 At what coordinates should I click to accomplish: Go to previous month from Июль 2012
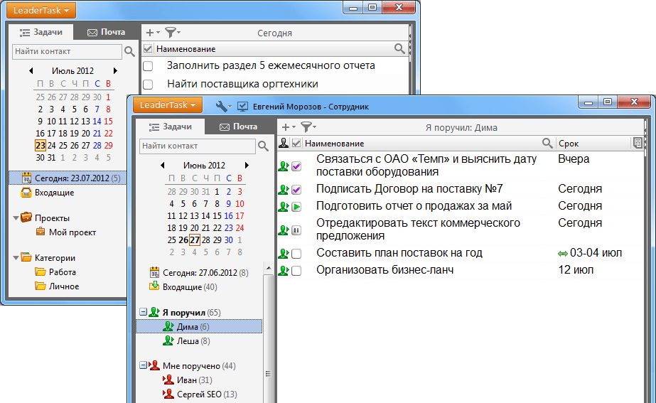31,71
